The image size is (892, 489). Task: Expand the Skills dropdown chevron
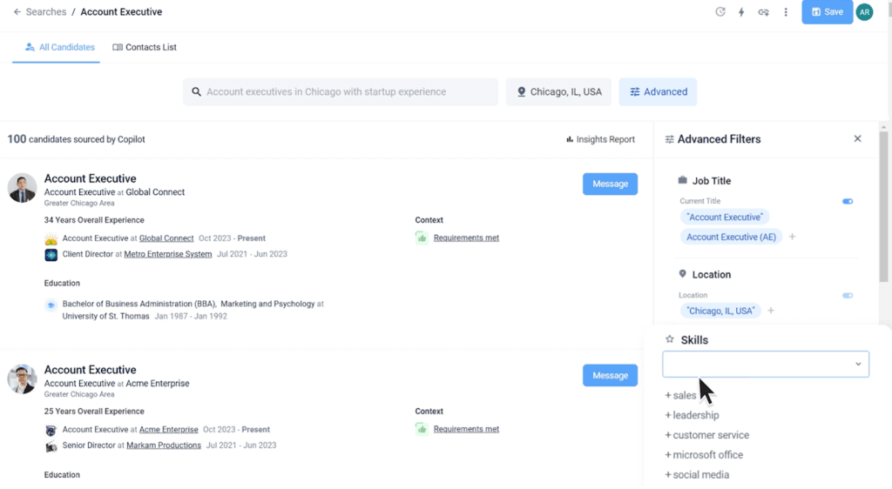[858, 365]
